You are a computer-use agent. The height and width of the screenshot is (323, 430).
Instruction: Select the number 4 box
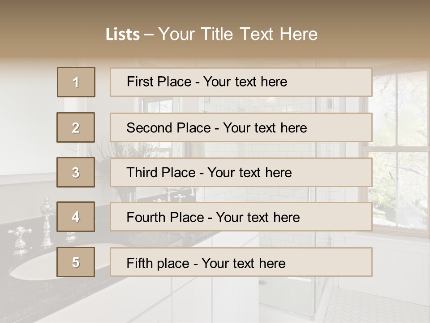tap(76, 217)
